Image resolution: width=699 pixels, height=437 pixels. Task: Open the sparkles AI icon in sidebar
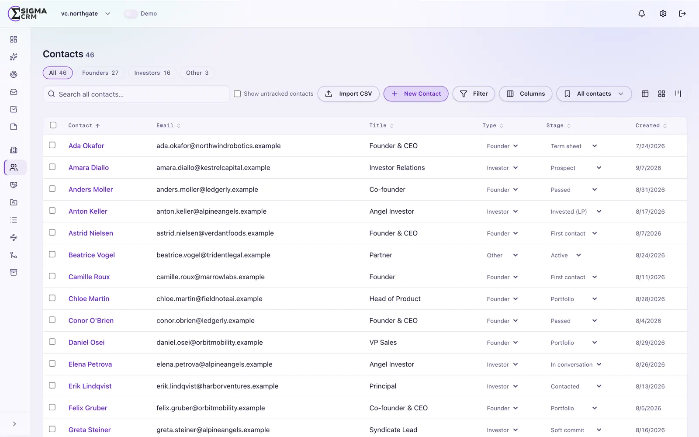(x=14, y=57)
